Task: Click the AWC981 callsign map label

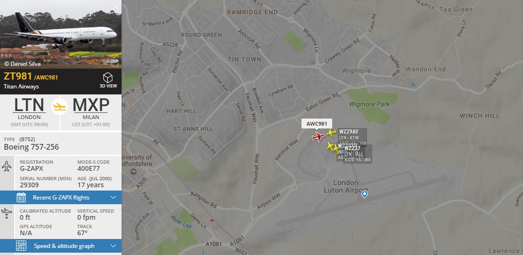Action: 317,124
